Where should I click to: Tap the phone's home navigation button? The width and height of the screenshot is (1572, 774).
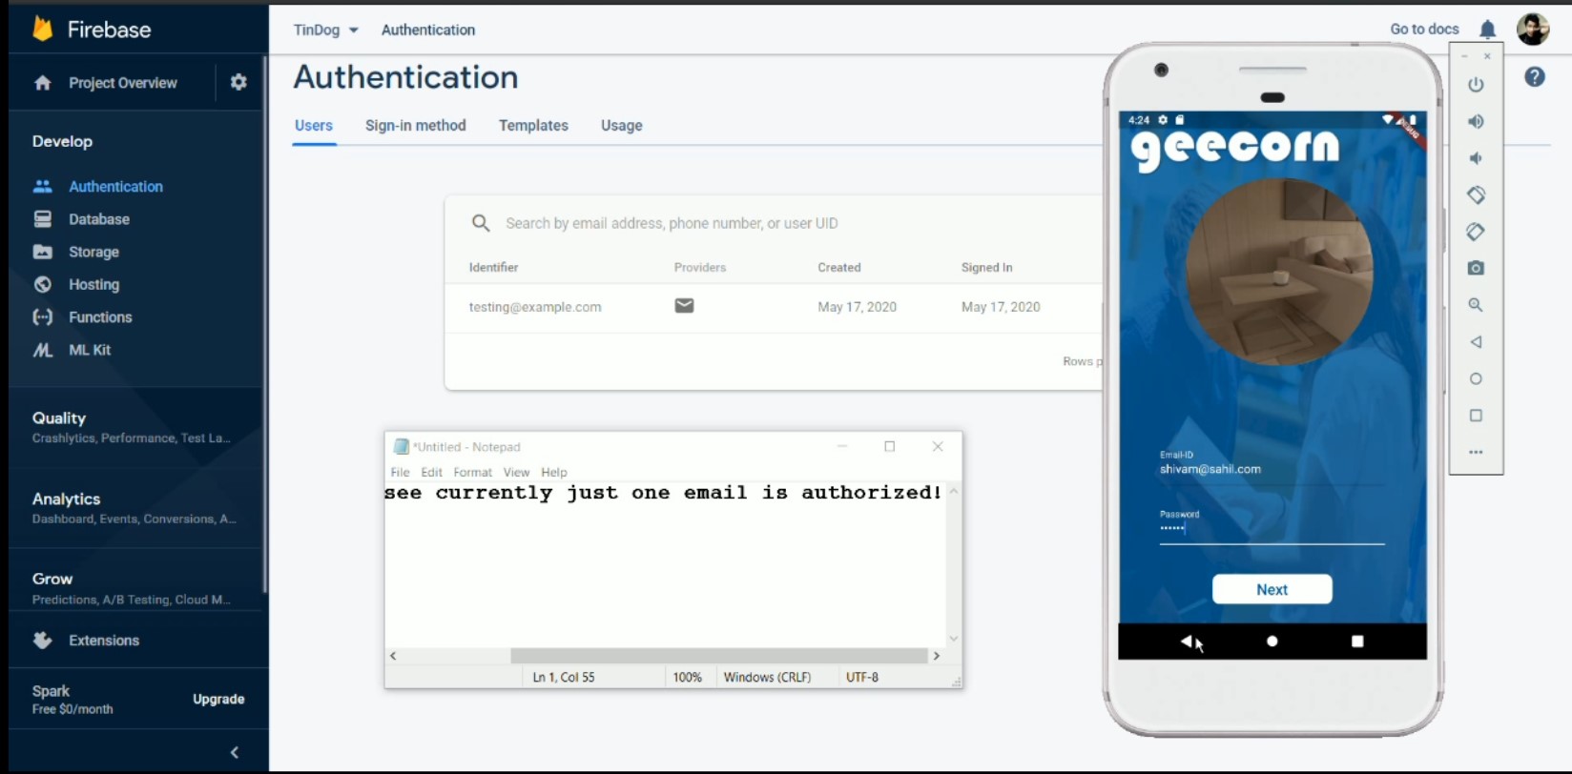coord(1272,642)
